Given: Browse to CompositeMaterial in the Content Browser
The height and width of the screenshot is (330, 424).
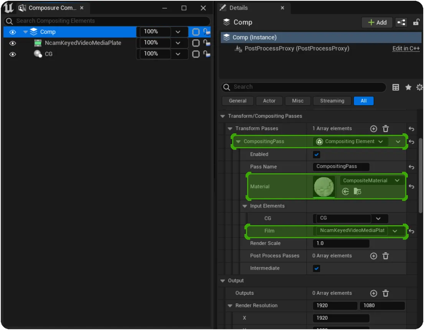Looking at the screenshot, I should tap(357, 192).
